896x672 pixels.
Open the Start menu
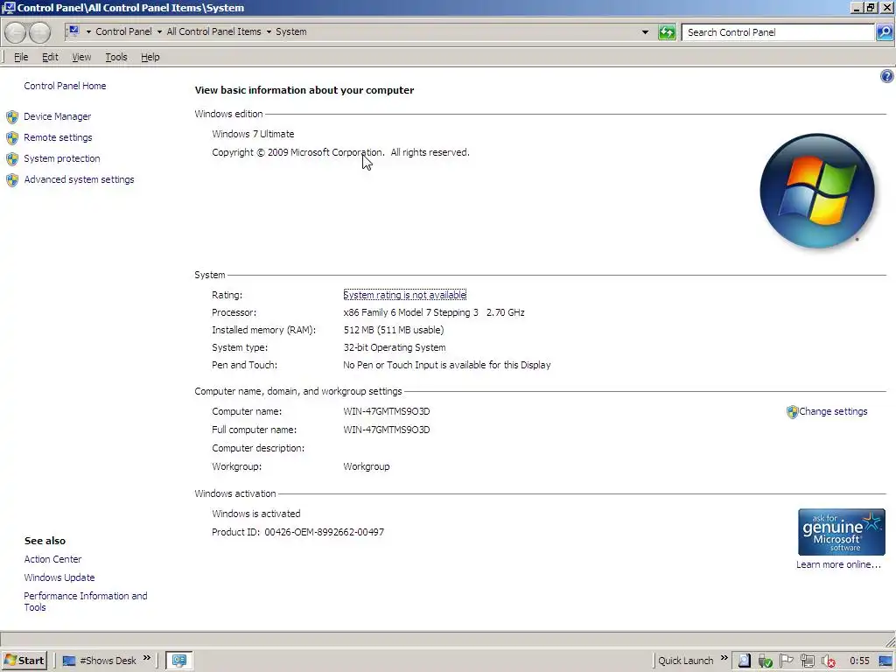pyautogui.click(x=24, y=661)
